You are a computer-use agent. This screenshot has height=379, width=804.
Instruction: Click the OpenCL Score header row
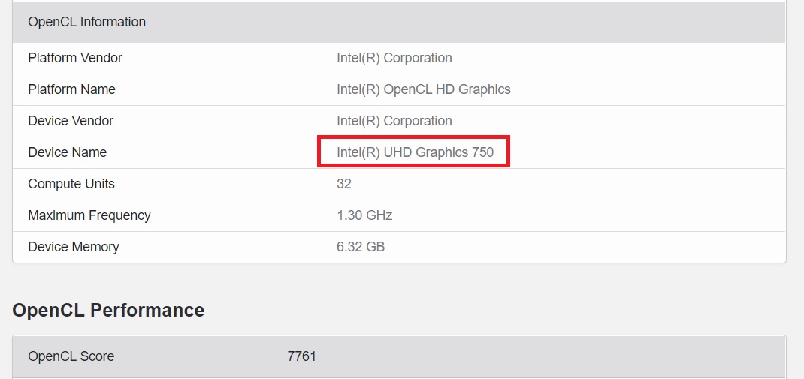399,357
